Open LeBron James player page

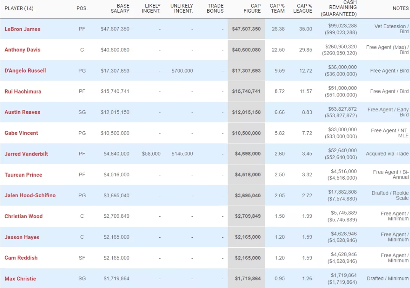23,29
